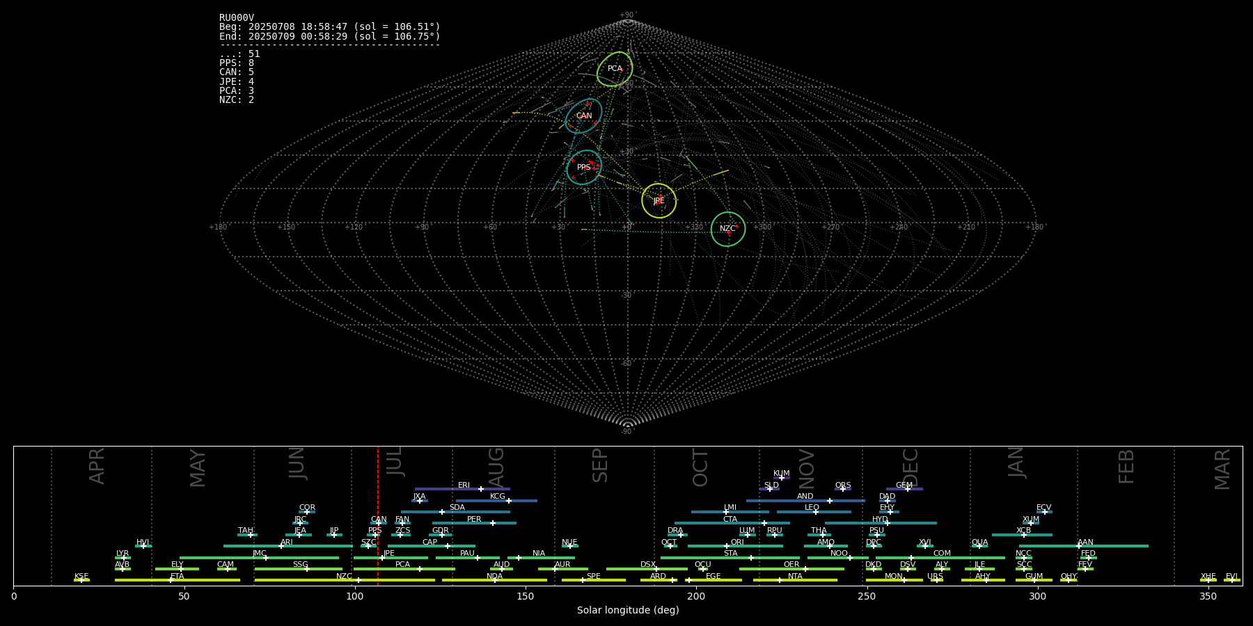The image size is (1253, 626).
Task: Click the PCA radiant circle on sky map
Action: pyautogui.click(x=615, y=69)
